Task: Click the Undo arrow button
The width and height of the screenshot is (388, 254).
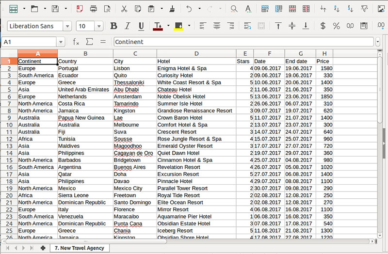Action: click(189, 9)
